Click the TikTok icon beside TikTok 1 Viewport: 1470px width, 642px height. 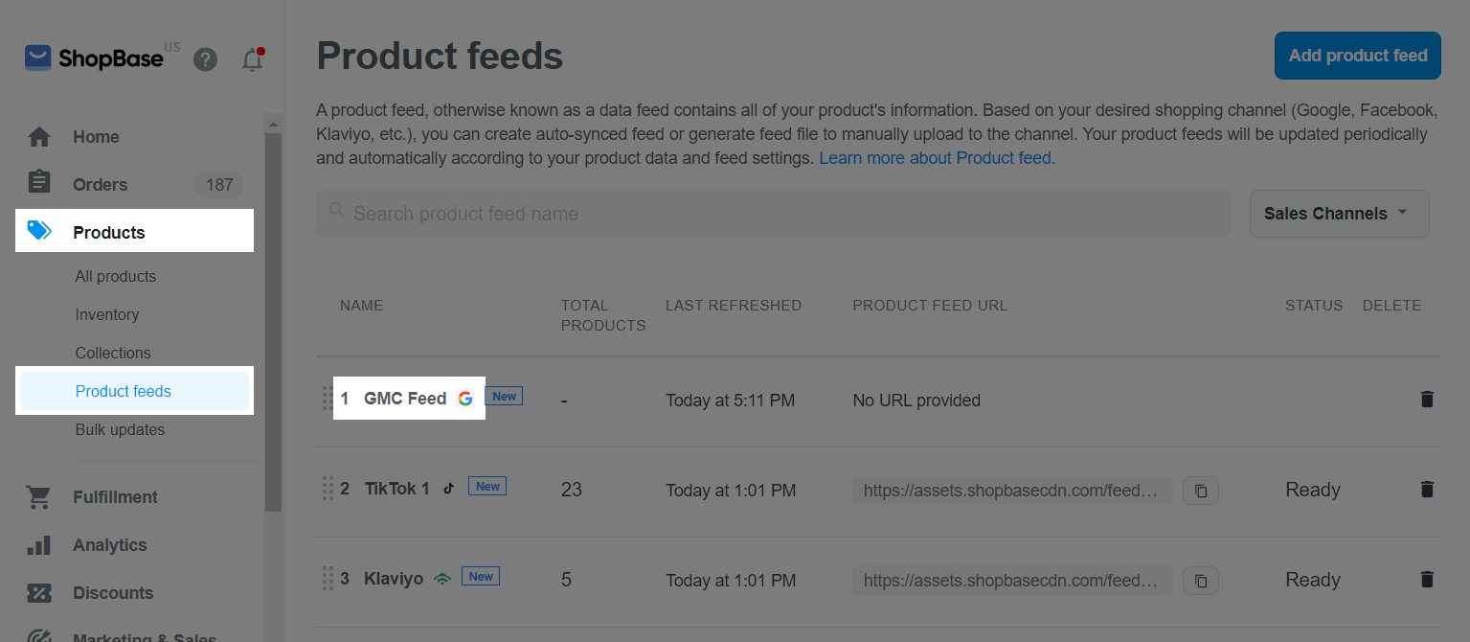tap(448, 488)
